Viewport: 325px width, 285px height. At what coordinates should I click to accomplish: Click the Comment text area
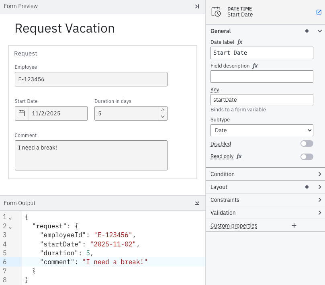91,155
